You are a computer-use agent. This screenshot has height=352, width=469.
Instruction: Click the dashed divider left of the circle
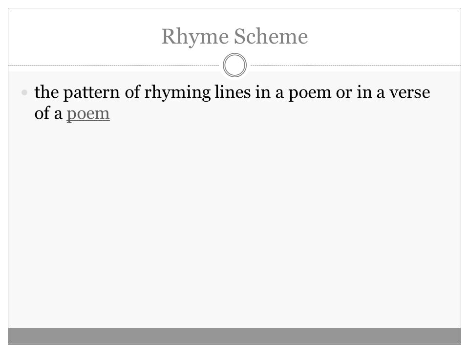[114, 66]
